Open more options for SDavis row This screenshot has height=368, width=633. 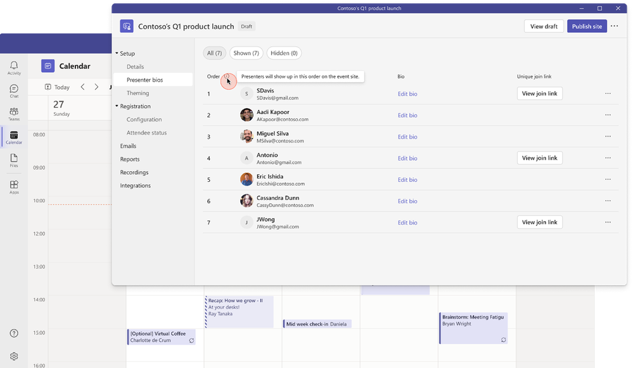[x=608, y=93]
